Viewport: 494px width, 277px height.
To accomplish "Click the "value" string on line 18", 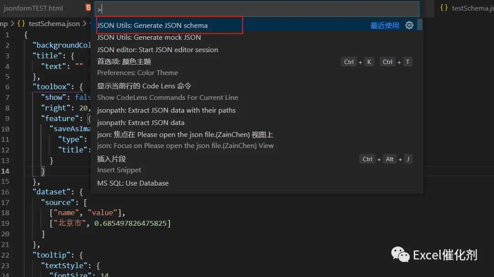I will coord(102,213).
